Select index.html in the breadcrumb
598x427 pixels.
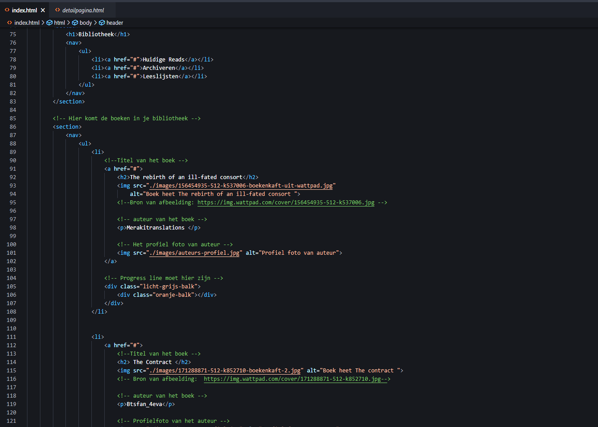coord(27,23)
